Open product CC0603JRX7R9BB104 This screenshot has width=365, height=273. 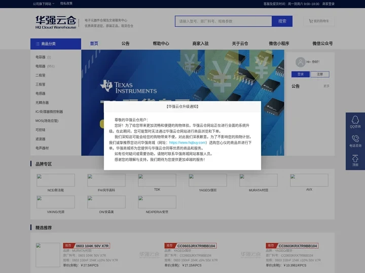click(196, 246)
